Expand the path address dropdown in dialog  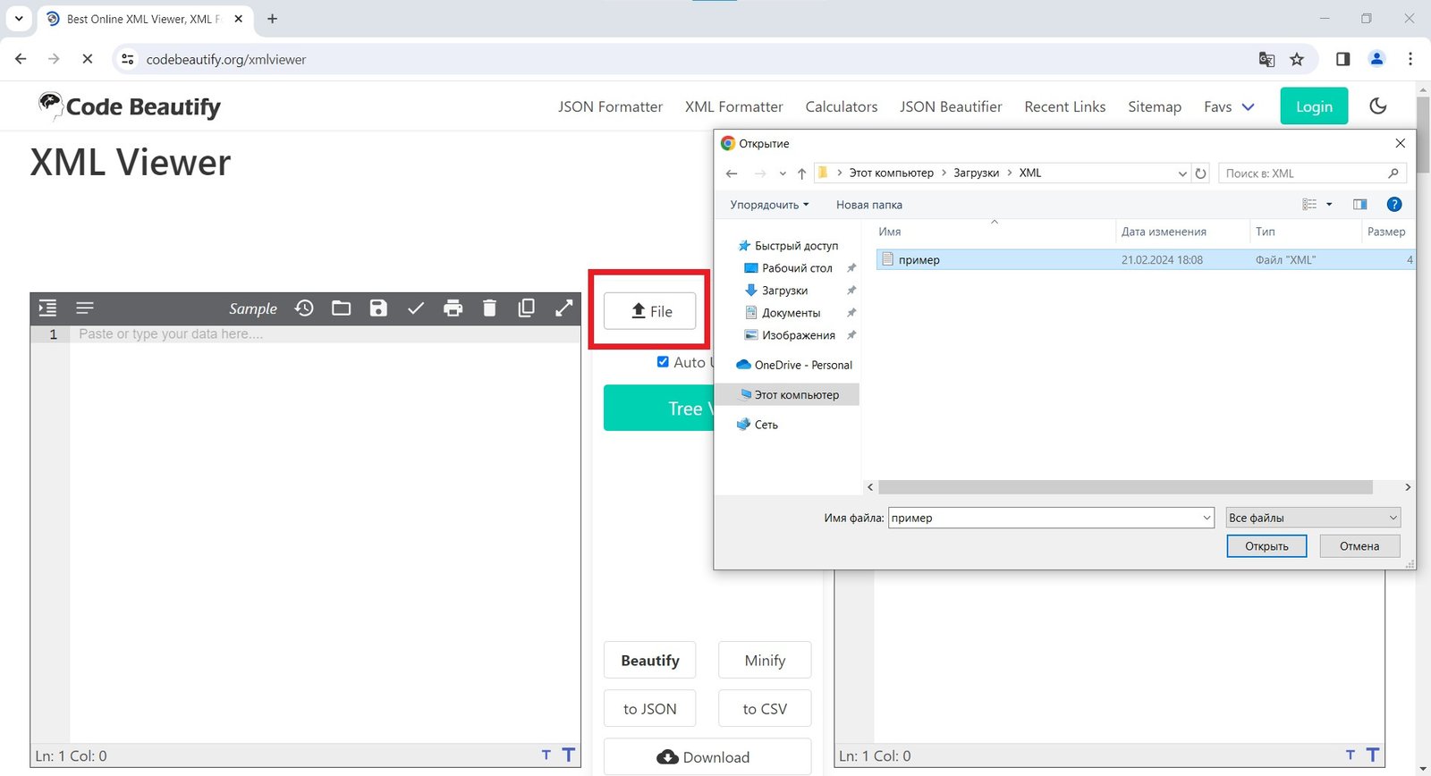pos(1182,173)
